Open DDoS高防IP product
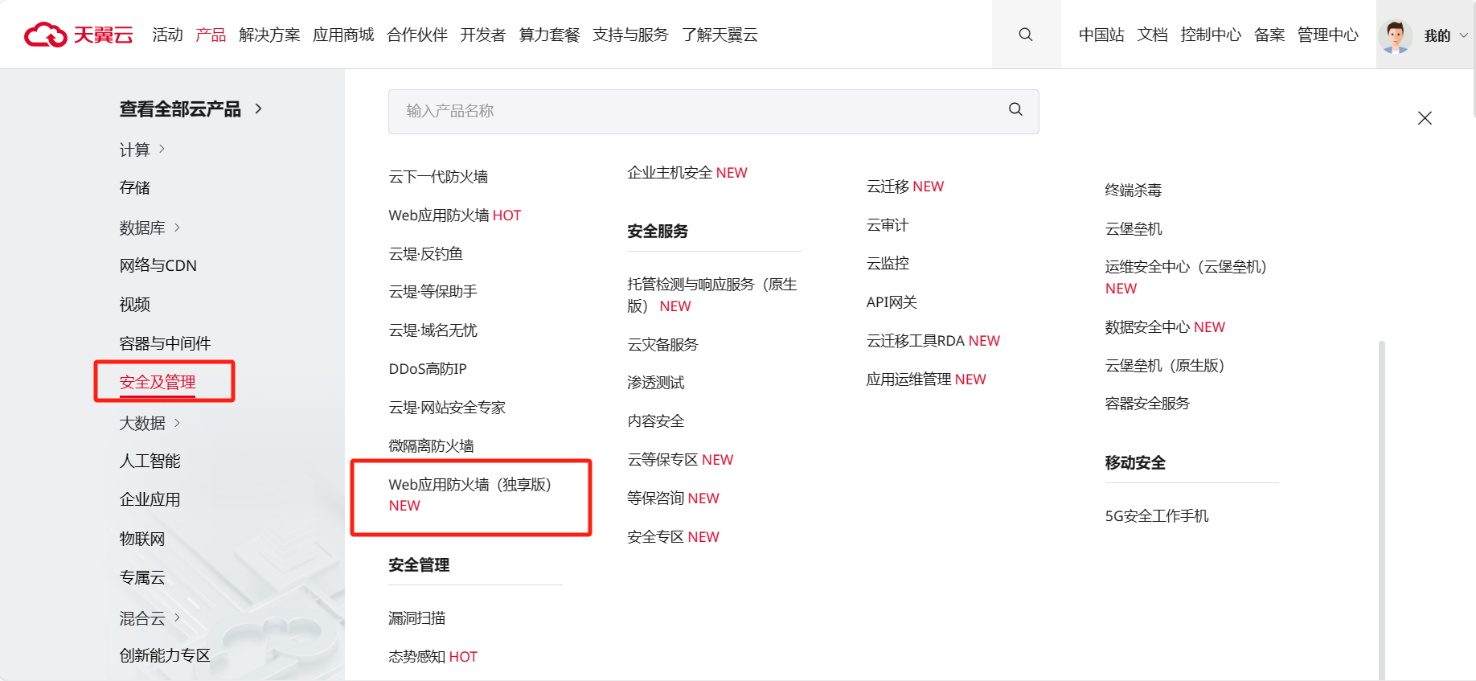 (x=428, y=368)
